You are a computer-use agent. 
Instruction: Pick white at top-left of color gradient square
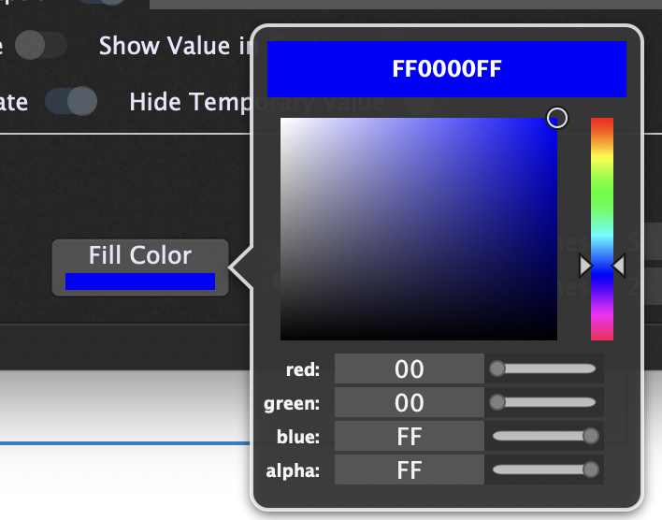pos(283,121)
